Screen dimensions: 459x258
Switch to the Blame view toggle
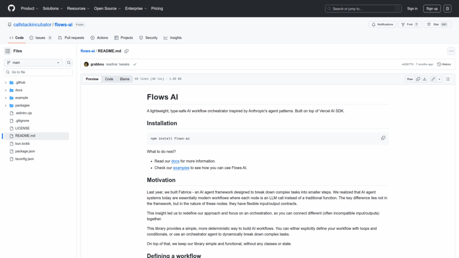pyautogui.click(x=125, y=79)
